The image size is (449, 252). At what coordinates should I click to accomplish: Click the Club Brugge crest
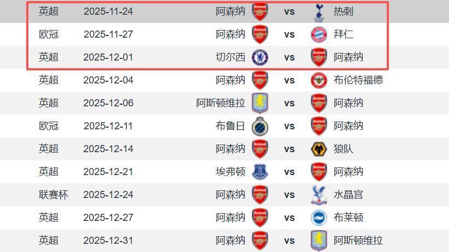[x=260, y=126]
